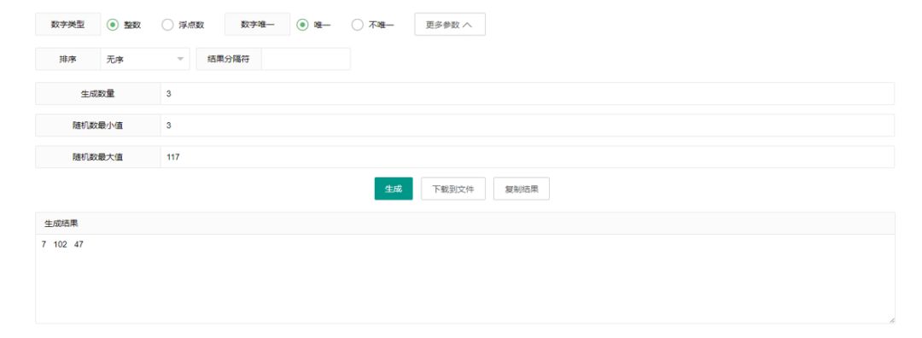Click the textarea resize handle corner
Screen dimensions: 922x338
[x=891, y=320]
